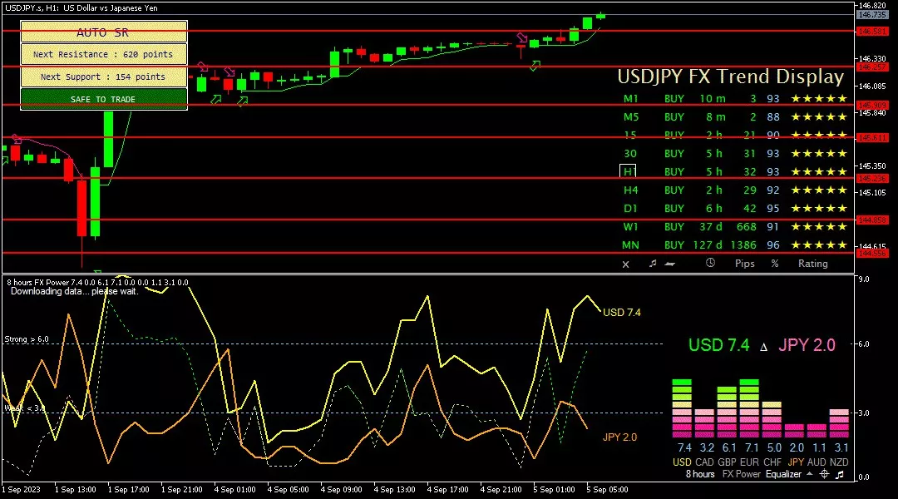Click the red 146.257 level price label

point(872,67)
